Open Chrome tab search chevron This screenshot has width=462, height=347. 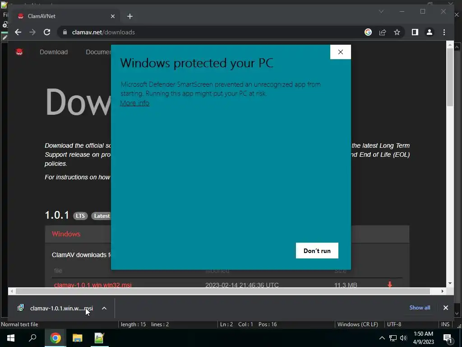coord(381,11)
